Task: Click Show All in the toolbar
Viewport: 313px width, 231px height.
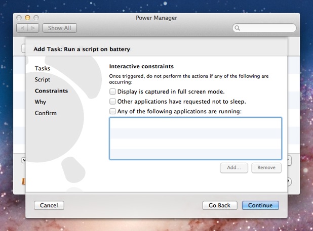Action: point(59,28)
